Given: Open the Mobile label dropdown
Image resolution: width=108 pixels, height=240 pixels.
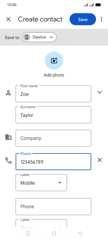Looking at the screenshot, I should pos(41,183).
